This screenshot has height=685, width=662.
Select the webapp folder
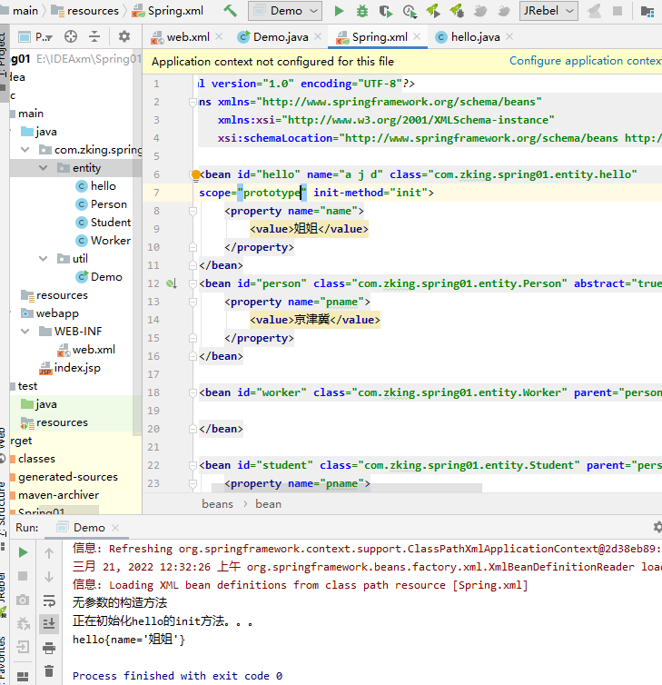coord(57,313)
